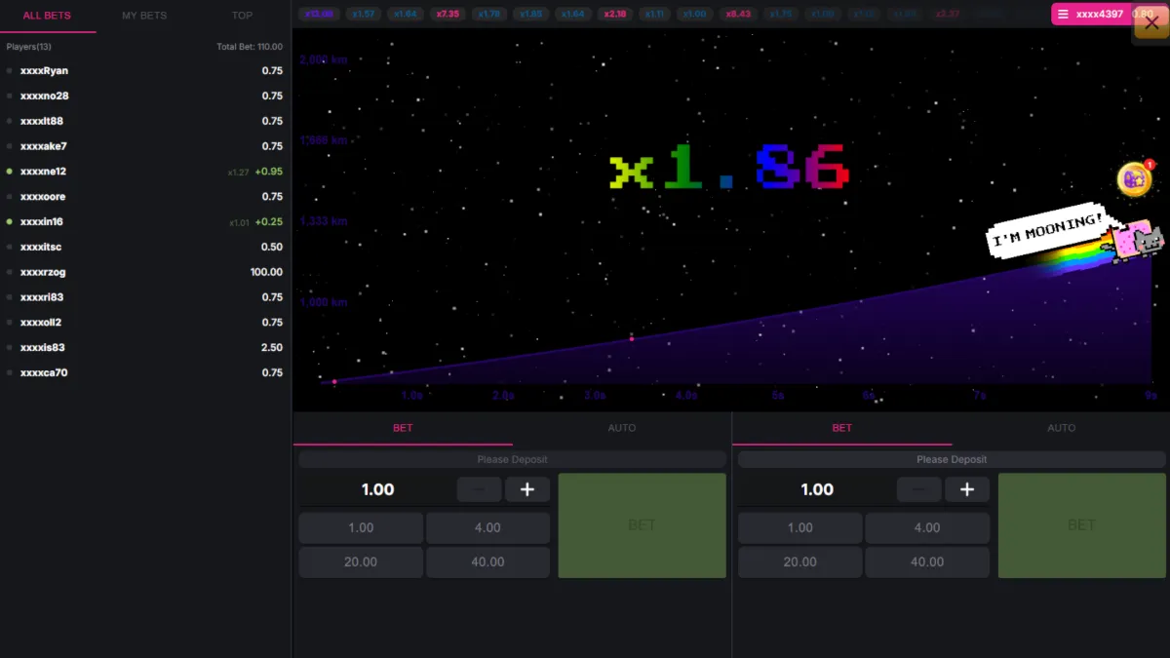Viewport: 1170px width, 658px height.
Task: Select player xxxxne12 with +0.95 win
Action: pos(145,172)
